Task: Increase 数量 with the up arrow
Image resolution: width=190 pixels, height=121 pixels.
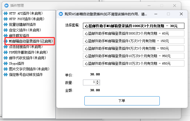Action: pyautogui.click(x=98, y=81)
